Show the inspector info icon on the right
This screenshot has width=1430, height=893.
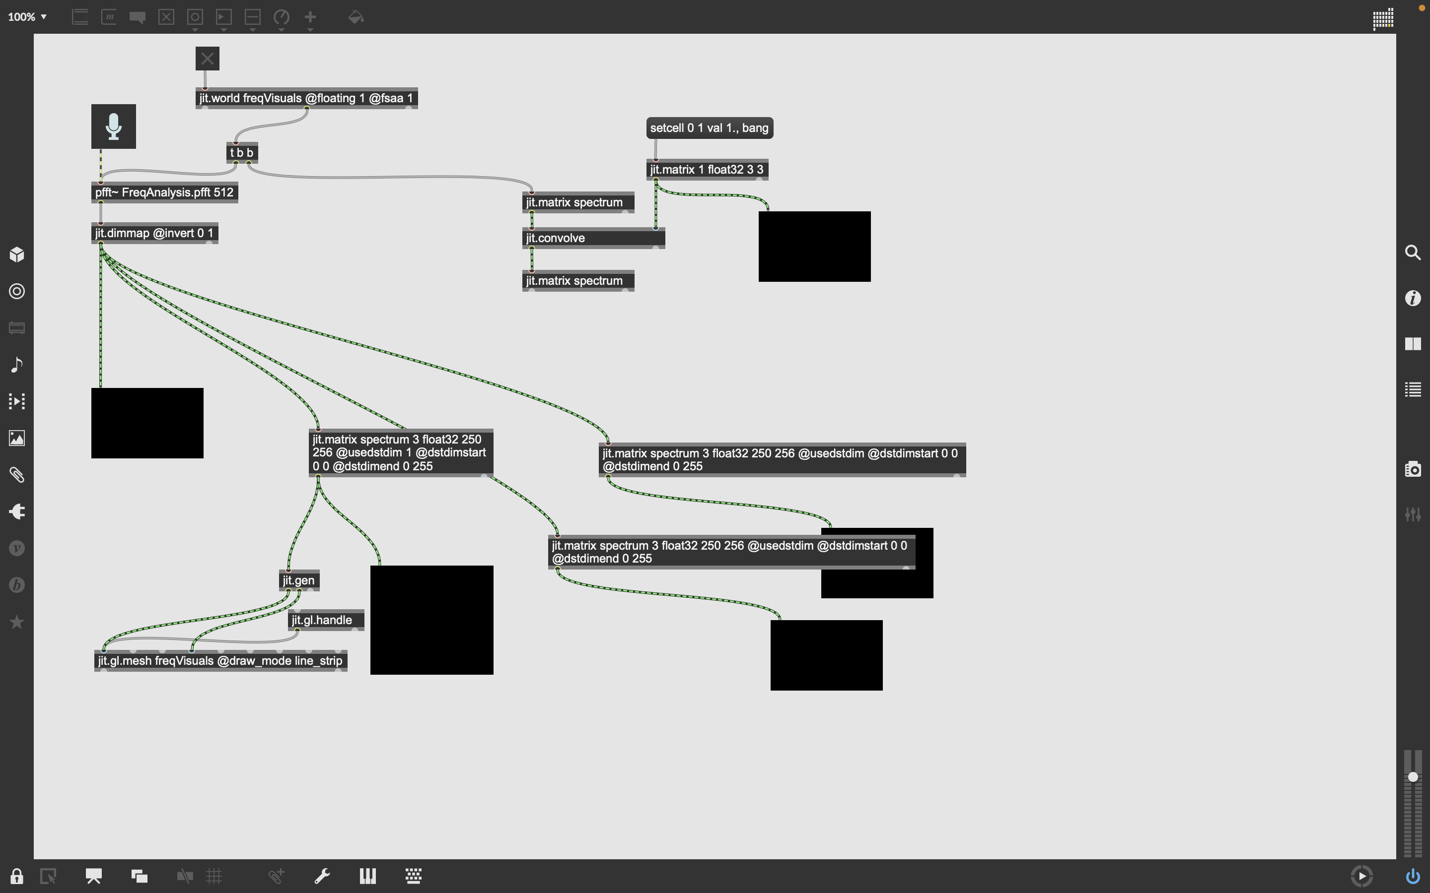tap(1412, 298)
